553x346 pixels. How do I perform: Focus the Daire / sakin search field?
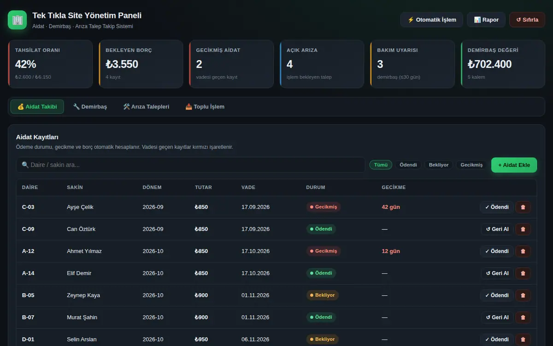tap(191, 165)
